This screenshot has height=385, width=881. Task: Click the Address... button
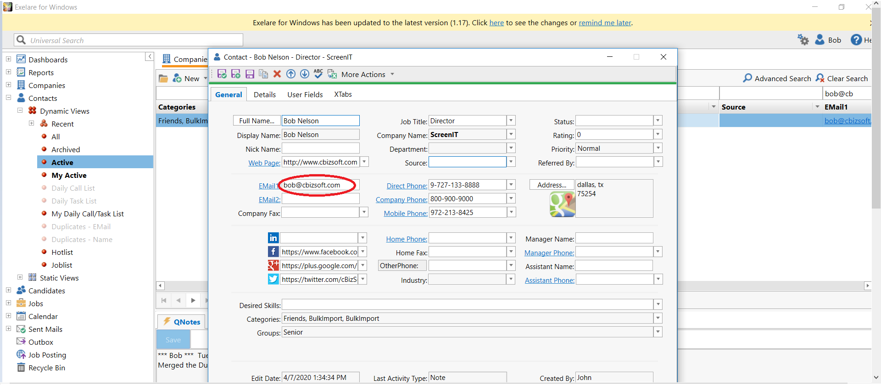click(552, 185)
